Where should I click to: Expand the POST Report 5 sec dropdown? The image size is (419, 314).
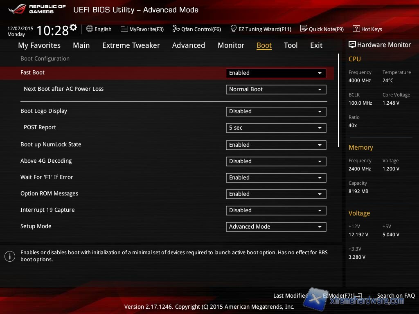[x=276, y=128]
